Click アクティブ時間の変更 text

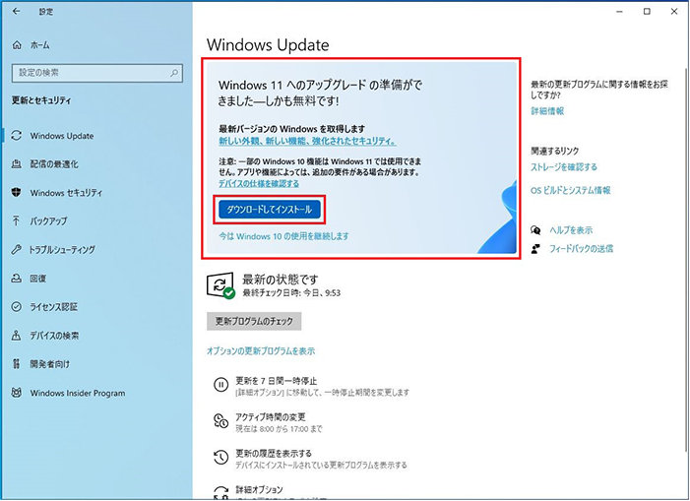click(x=270, y=416)
